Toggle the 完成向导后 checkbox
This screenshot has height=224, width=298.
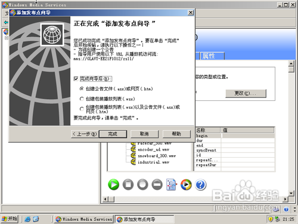coord(76,79)
